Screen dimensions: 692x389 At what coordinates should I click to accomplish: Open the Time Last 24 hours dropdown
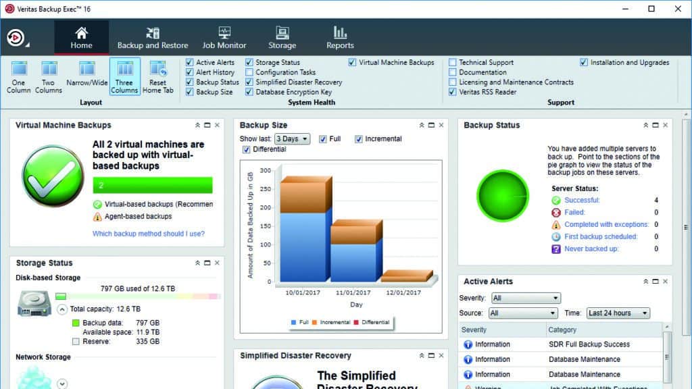coord(618,313)
